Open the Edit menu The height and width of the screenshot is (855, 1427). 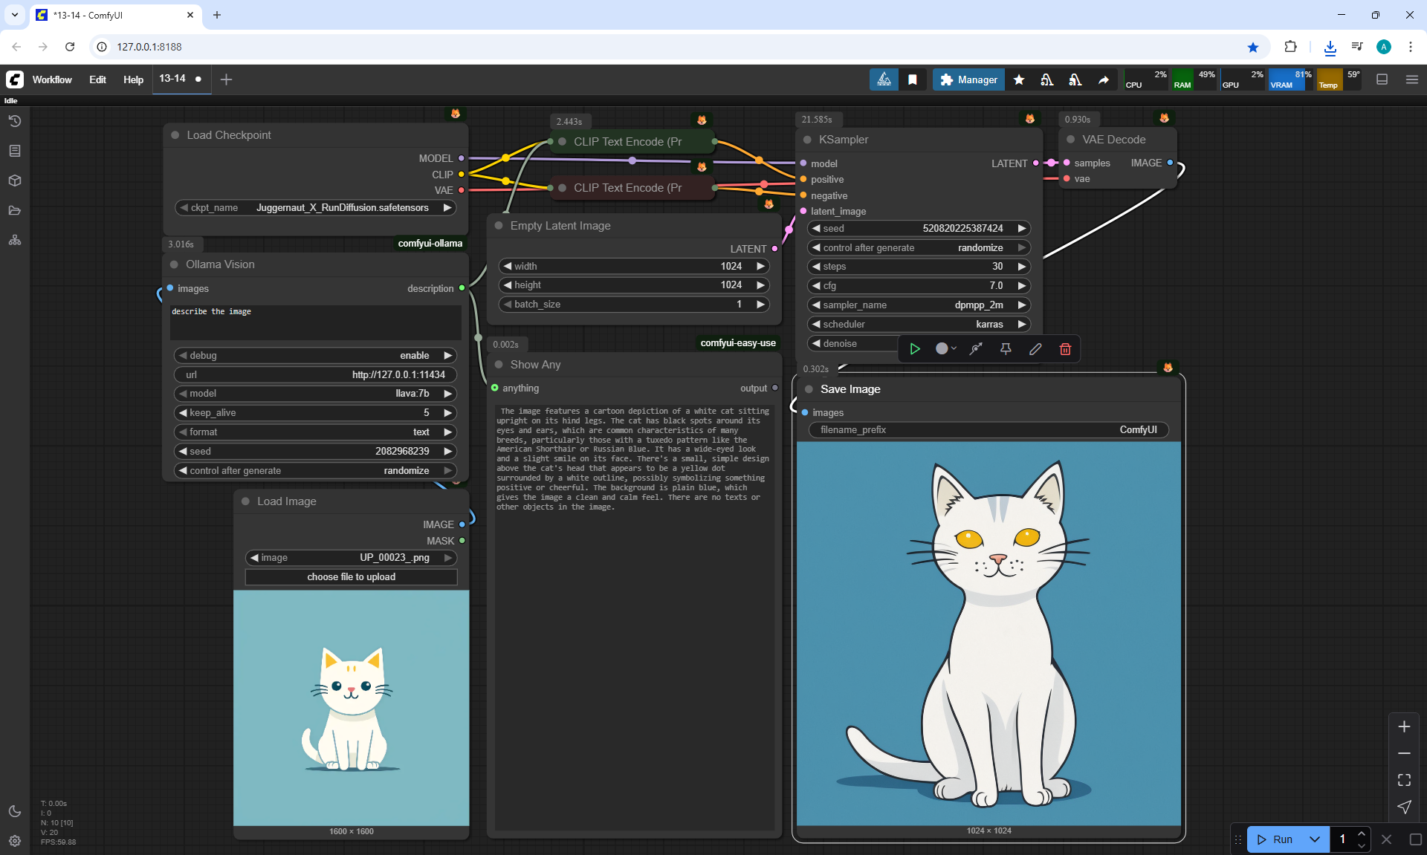[97, 79]
